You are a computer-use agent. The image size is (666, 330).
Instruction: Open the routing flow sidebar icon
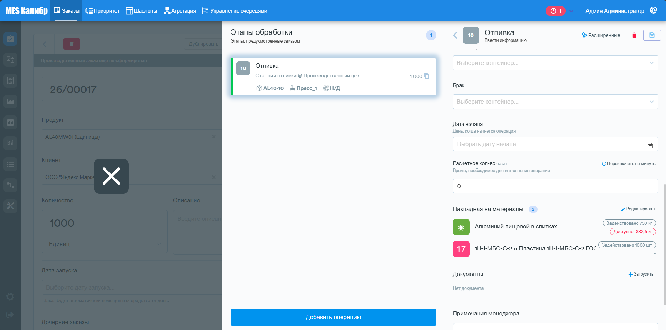point(10,185)
